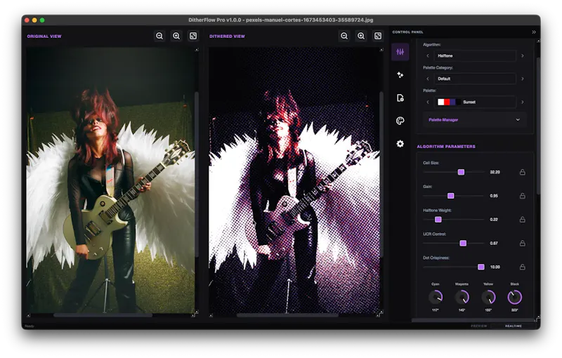562x358 pixels.
Task: Adjust the Gain slider handle
Action: pyautogui.click(x=451, y=196)
